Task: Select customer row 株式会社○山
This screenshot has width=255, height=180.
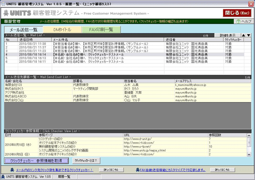Action: (128, 100)
